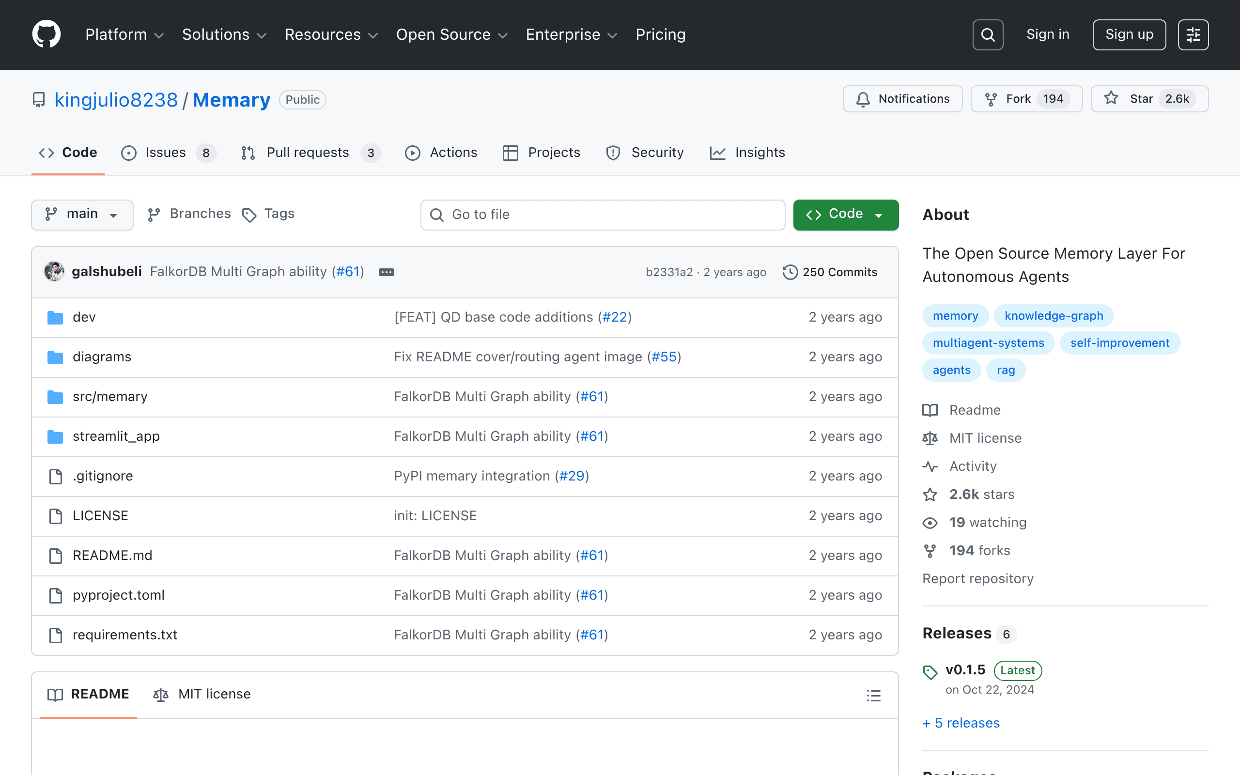1240x775 pixels.
Task: Focus the Go to file field
Action: pos(603,214)
